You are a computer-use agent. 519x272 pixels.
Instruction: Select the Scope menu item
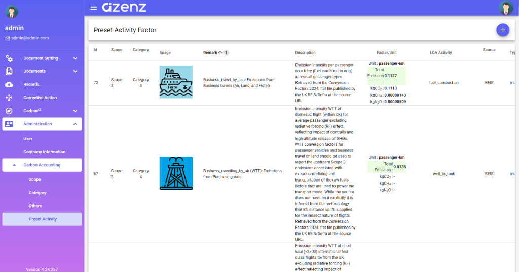34,179
